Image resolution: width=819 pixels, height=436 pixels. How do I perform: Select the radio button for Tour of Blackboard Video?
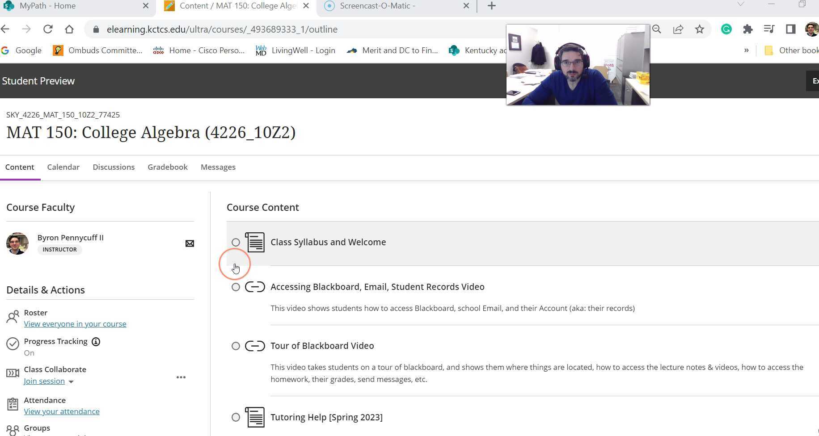pos(236,346)
